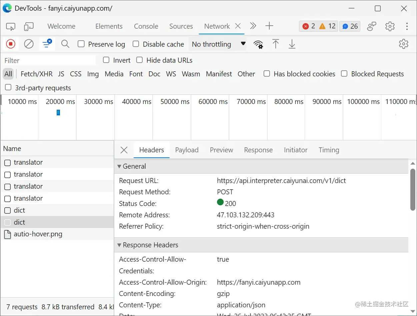Image resolution: width=417 pixels, height=316 pixels.
Task: Filter requests by Img
Action: click(x=93, y=74)
